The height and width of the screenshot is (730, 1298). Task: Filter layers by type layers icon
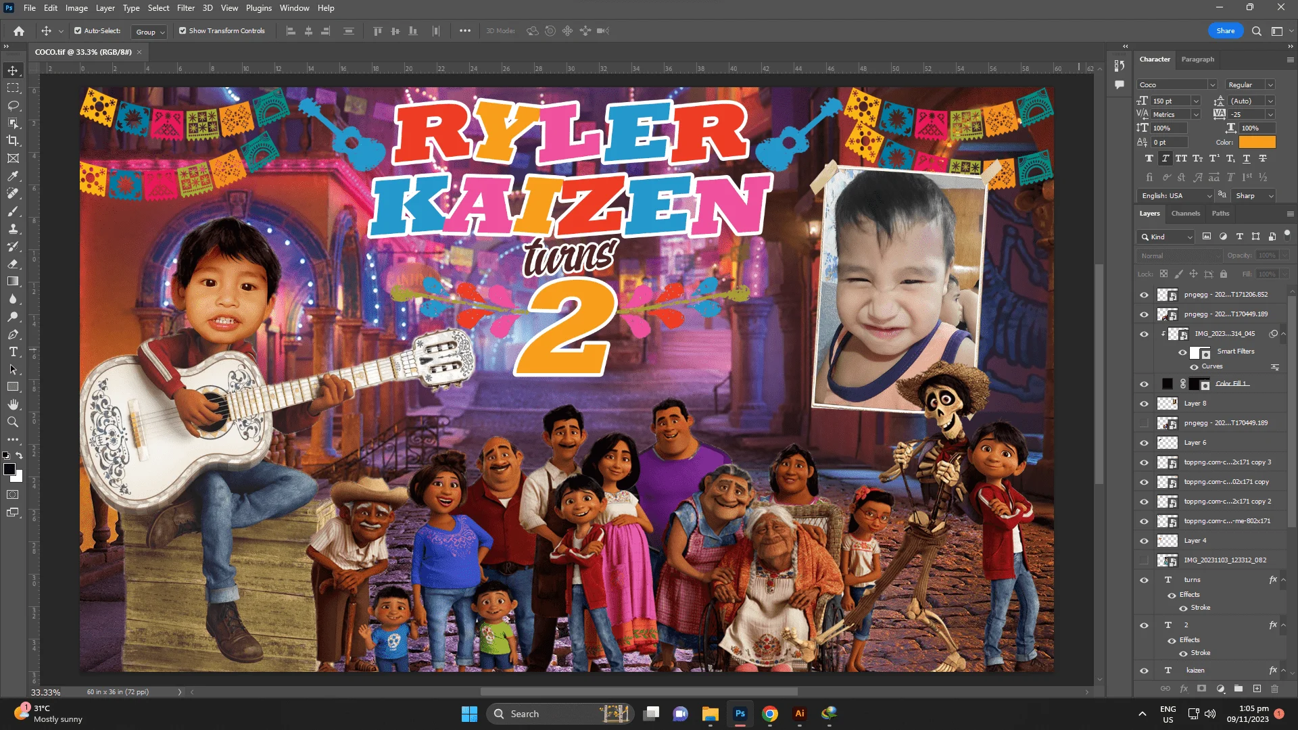[1240, 237]
